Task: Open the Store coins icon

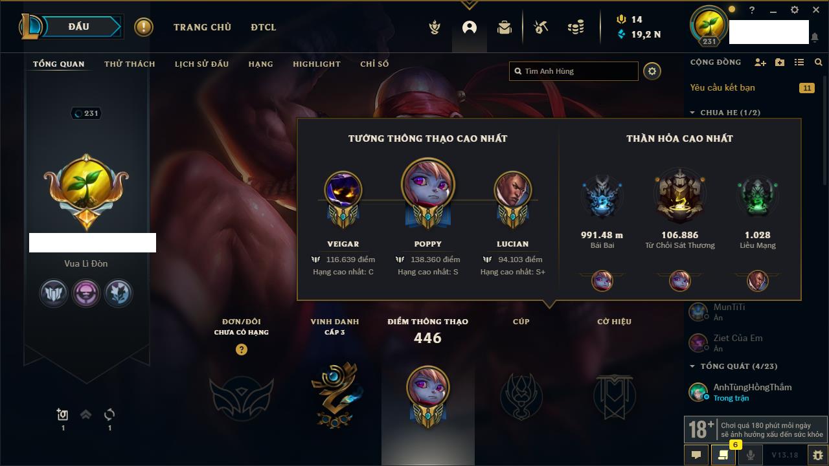Action: click(575, 27)
